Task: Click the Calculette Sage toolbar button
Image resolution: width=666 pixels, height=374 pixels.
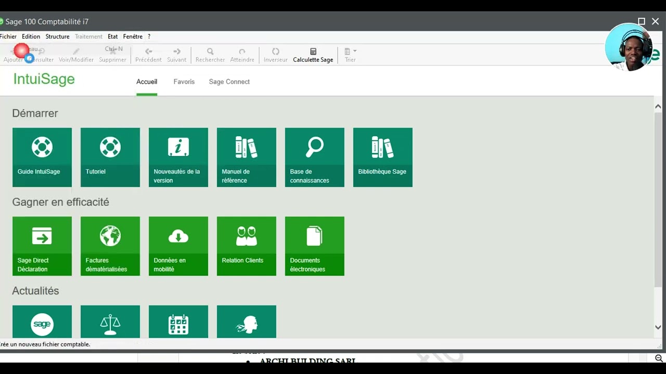Action: click(x=313, y=55)
